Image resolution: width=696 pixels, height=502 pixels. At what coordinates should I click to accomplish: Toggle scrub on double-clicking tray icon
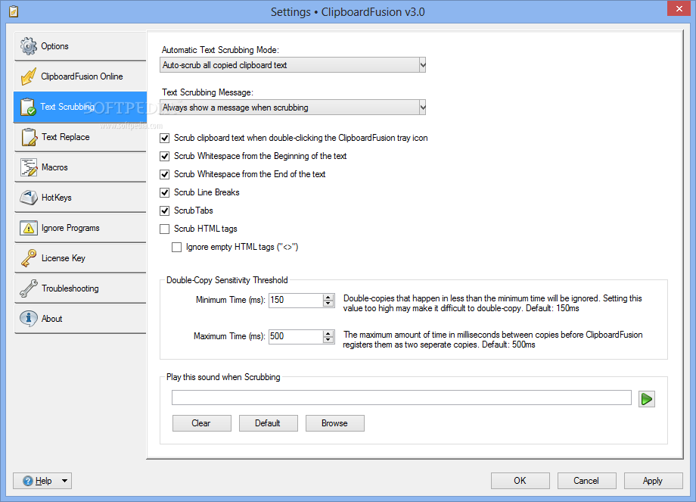(165, 138)
